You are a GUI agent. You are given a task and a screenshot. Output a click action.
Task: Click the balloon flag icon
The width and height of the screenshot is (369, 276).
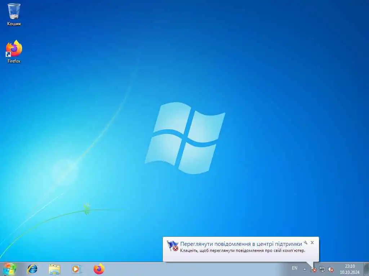coord(173,246)
